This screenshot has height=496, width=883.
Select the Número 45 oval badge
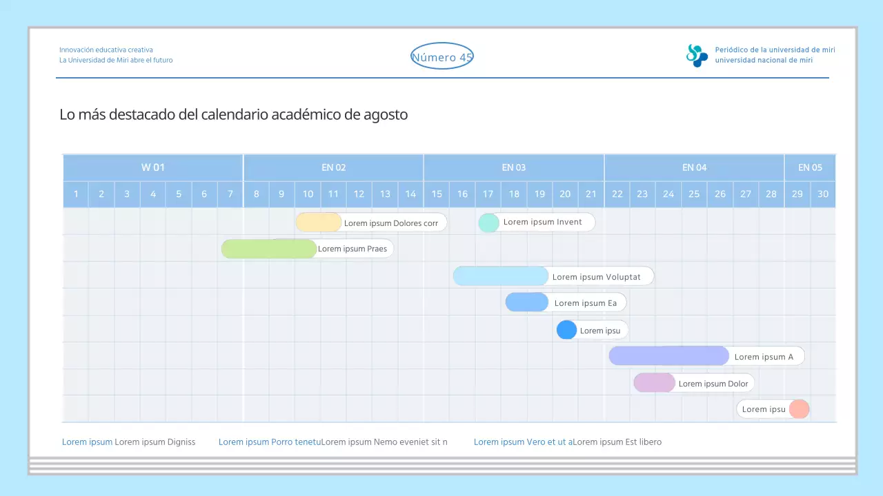click(x=441, y=57)
